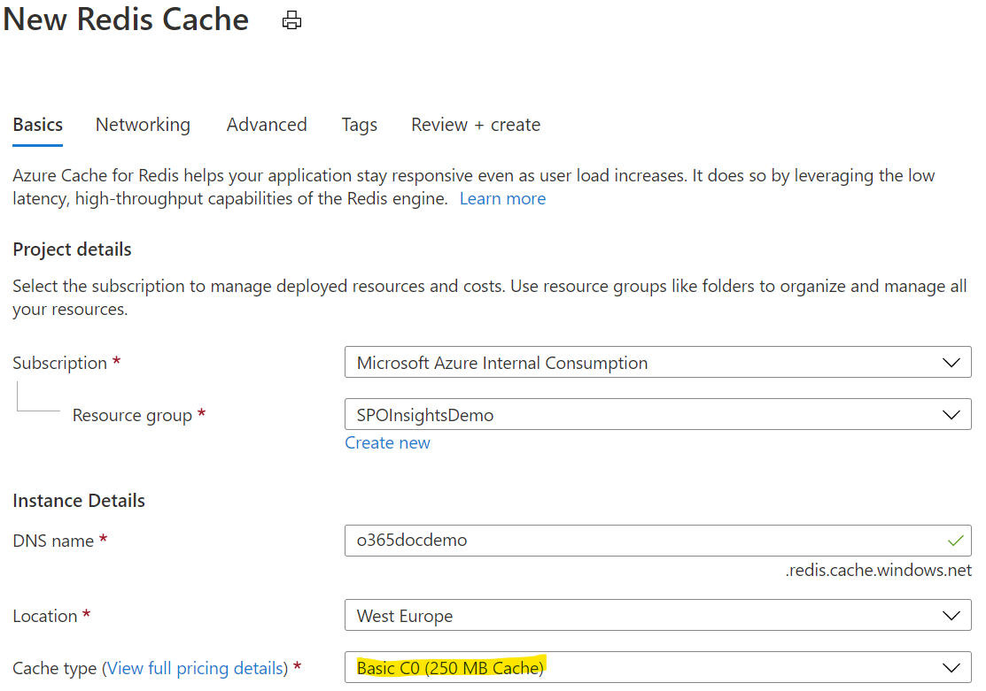986x691 pixels.
Task: Click the Subscription field label
Action: [59, 363]
